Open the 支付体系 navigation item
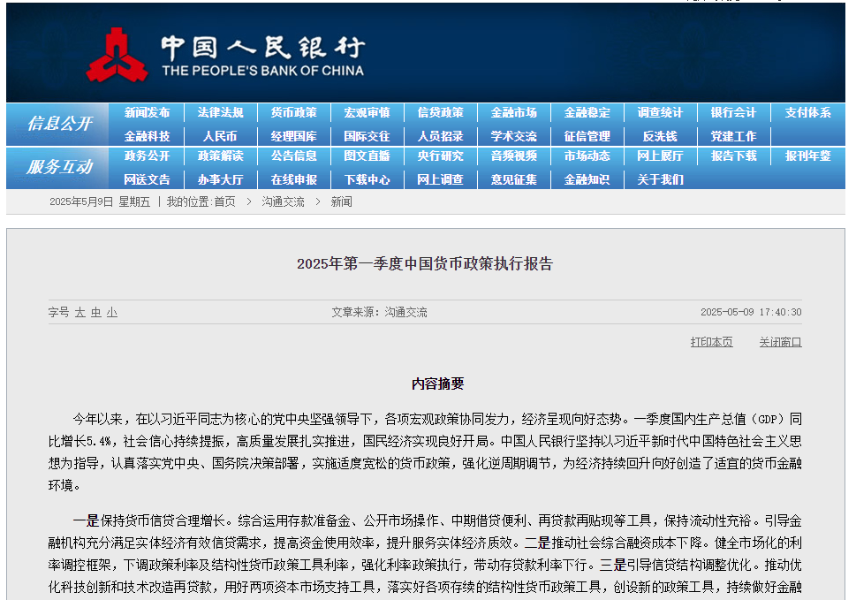856x600 pixels. point(807,113)
